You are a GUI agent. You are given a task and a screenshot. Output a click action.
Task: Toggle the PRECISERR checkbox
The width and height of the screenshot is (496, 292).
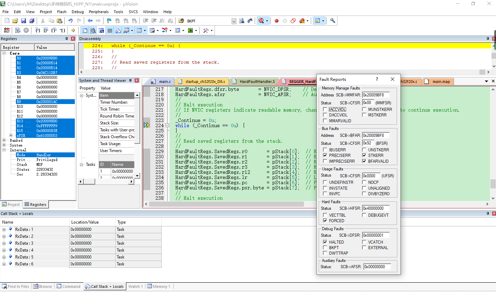[x=325, y=156]
